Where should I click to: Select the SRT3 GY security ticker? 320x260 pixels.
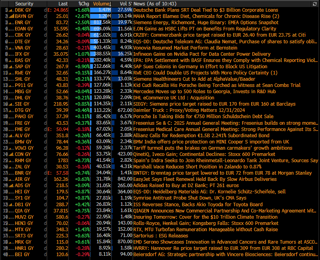[24, 236]
